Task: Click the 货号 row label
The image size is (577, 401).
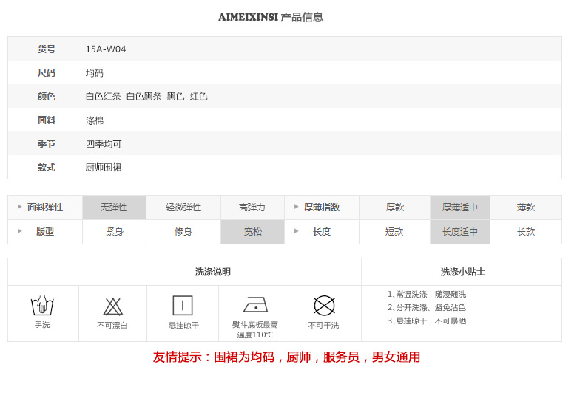Action: (47, 49)
